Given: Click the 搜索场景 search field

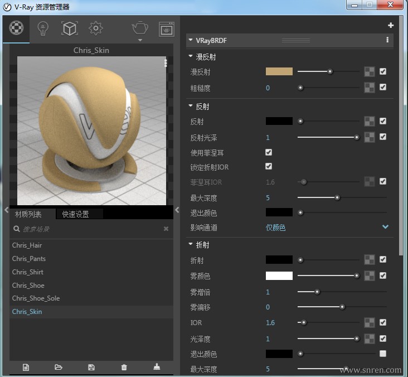Looking at the screenshot, I should (x=89, y=229).
